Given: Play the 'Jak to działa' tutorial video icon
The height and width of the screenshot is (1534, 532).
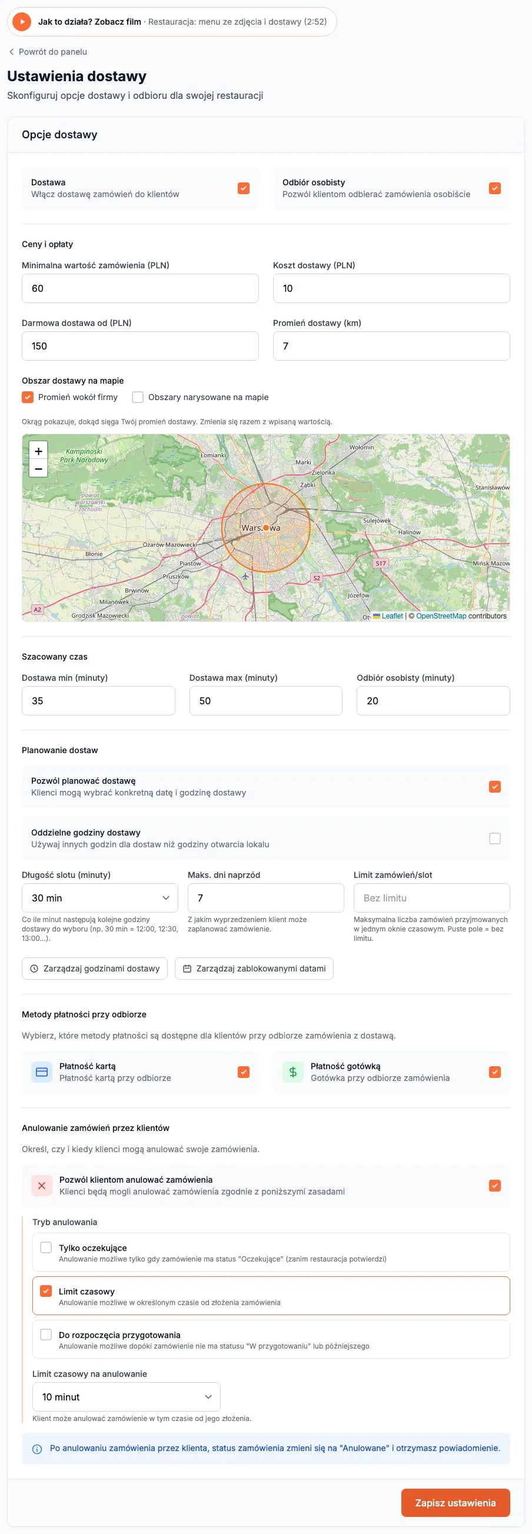Looking at the screenshot, I should [21, 22].
